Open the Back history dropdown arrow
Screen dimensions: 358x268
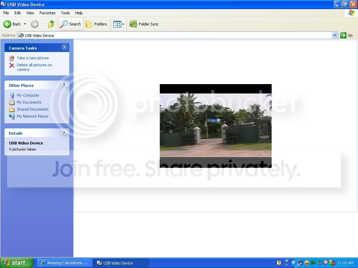[25, 24]
